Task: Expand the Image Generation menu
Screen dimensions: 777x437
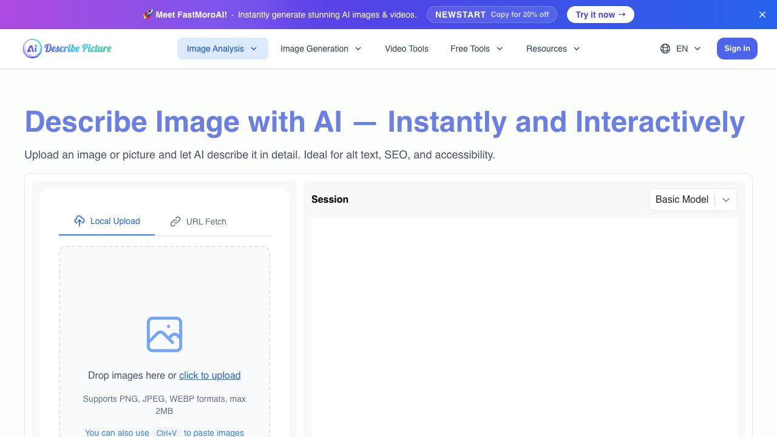Action: (321, 49)
